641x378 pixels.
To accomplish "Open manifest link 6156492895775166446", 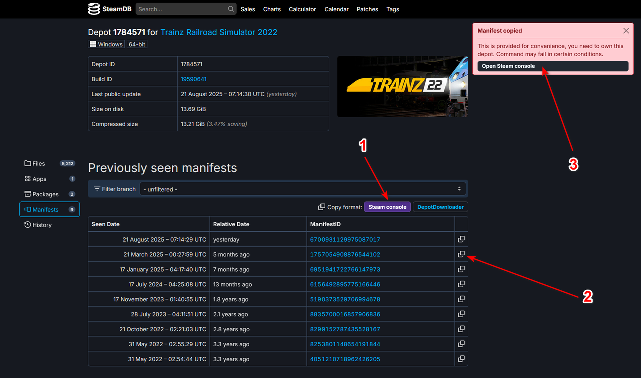I will [x=345, y=284].
